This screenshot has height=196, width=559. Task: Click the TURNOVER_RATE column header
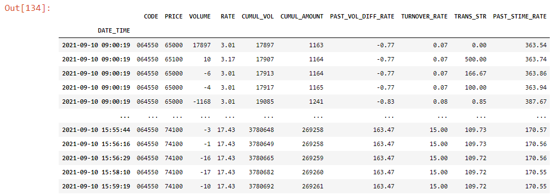tap(424, 16)
